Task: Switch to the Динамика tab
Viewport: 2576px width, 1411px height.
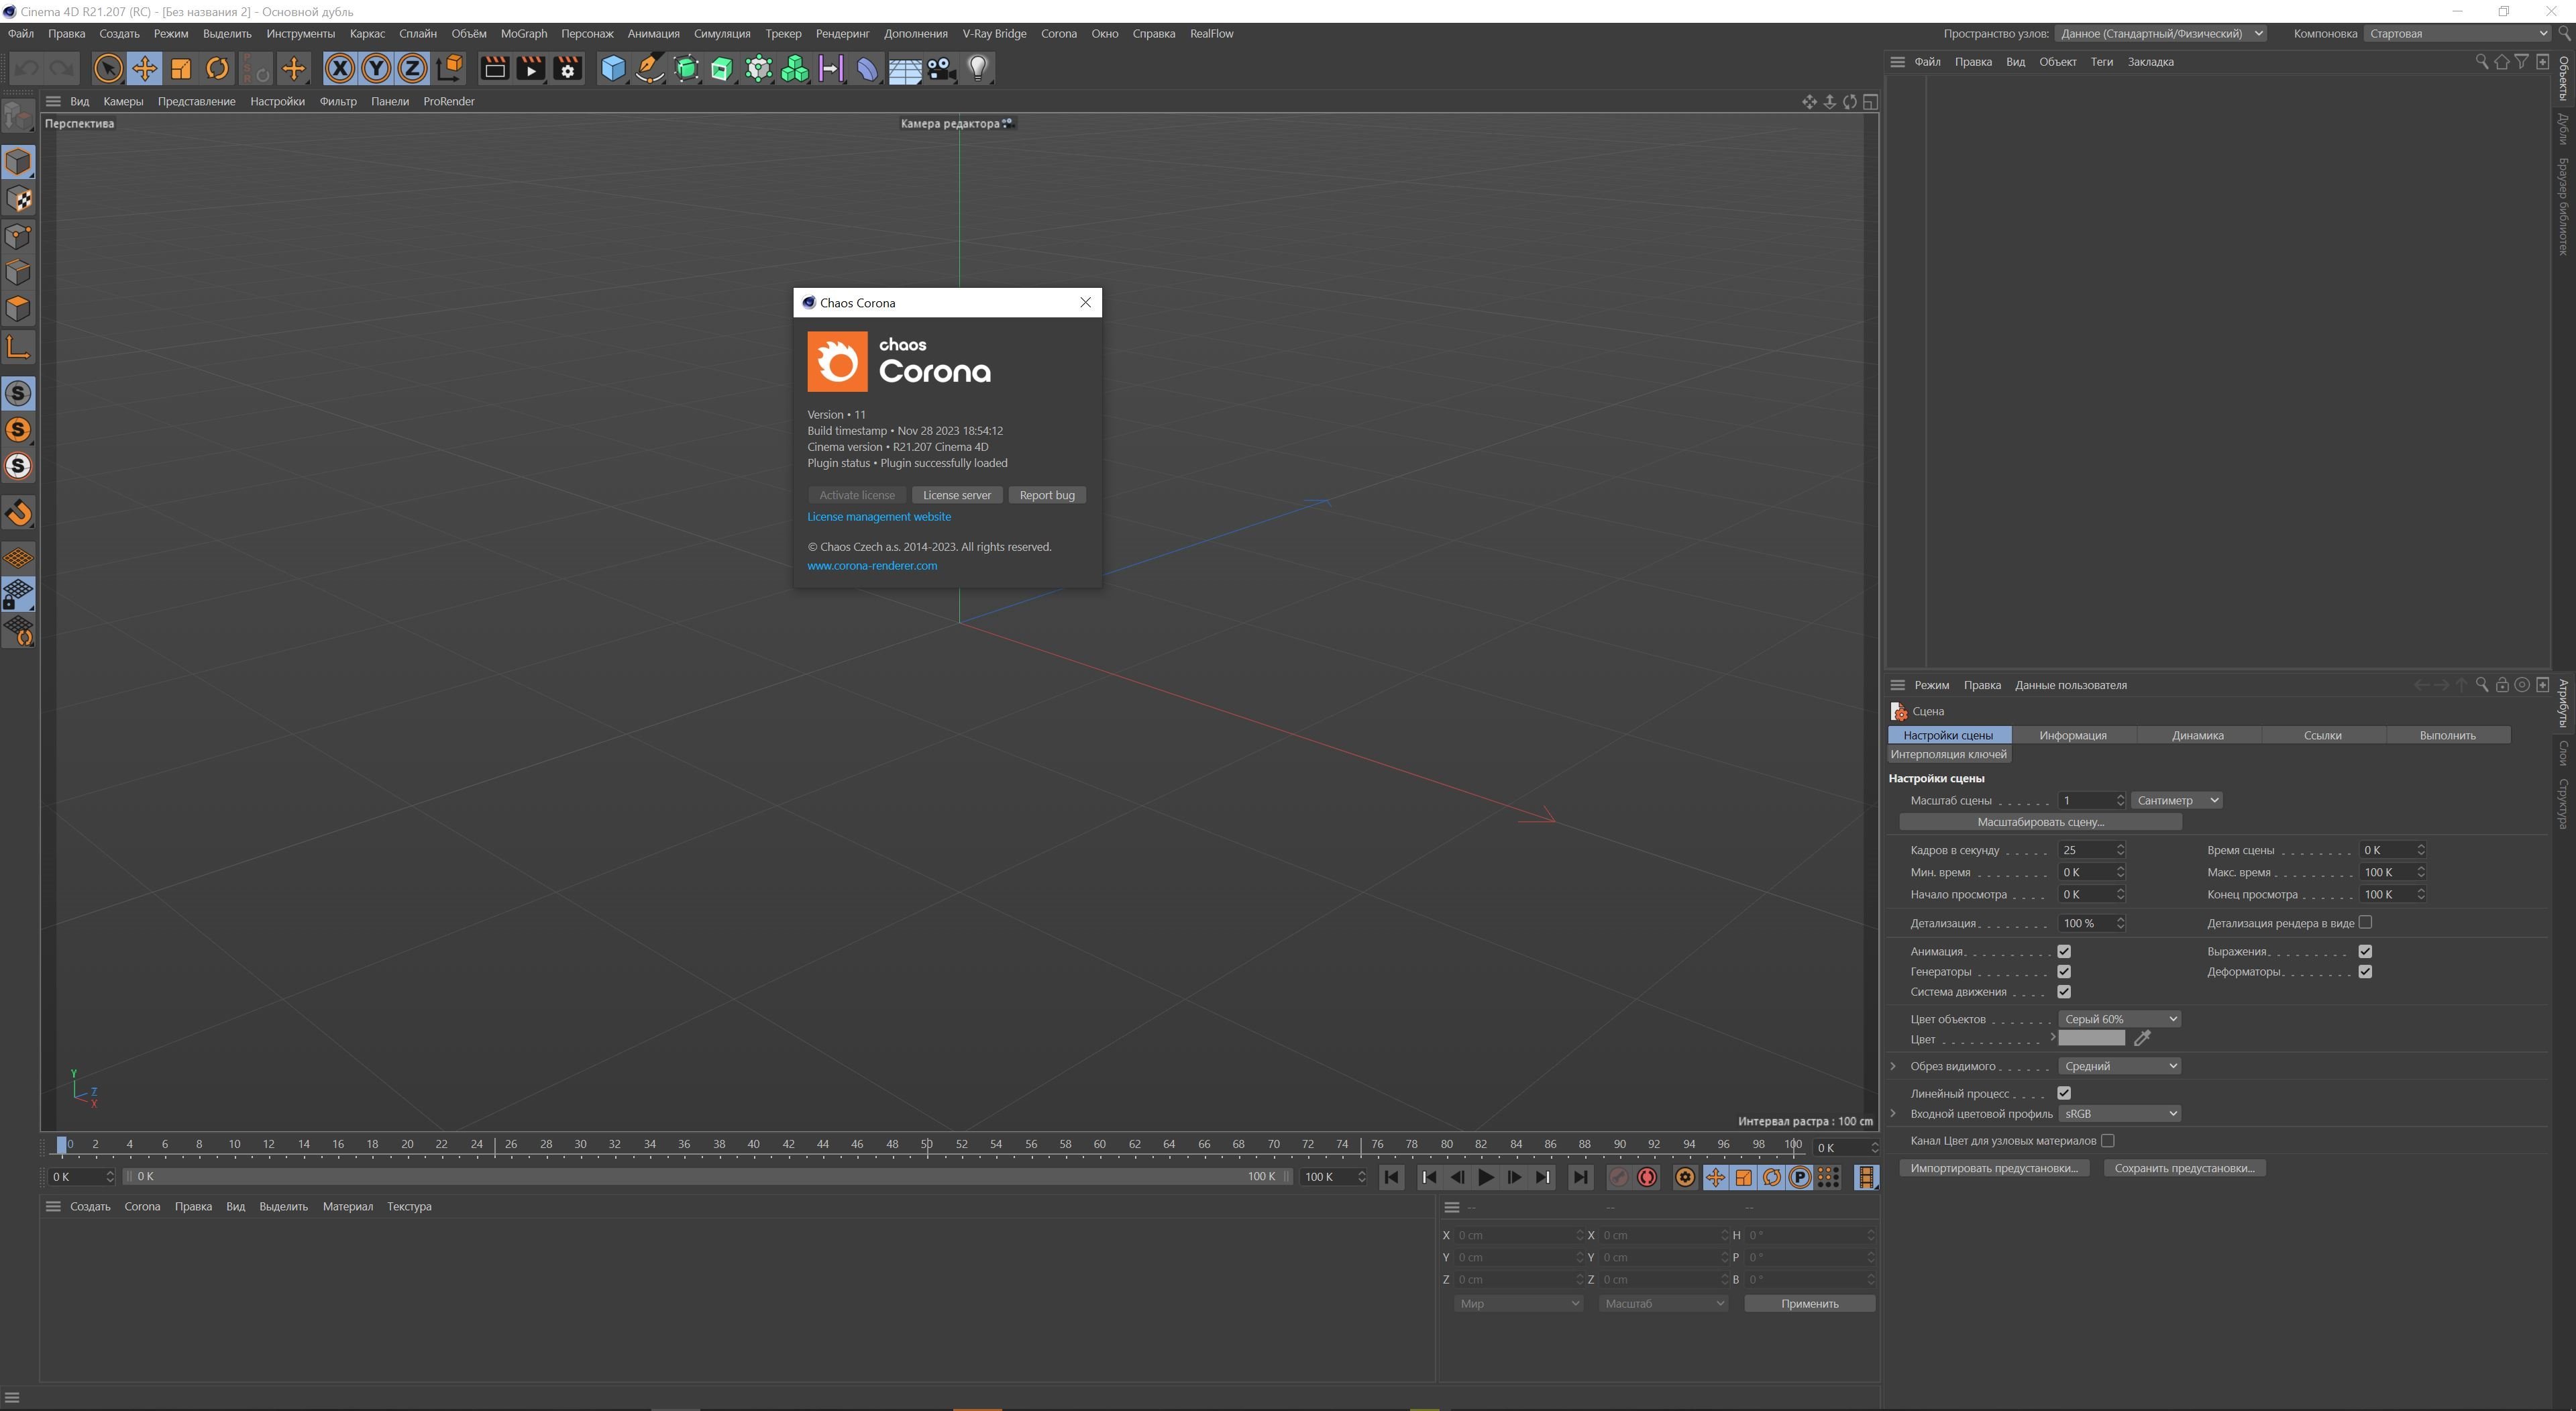Action: pos(2198,736)
